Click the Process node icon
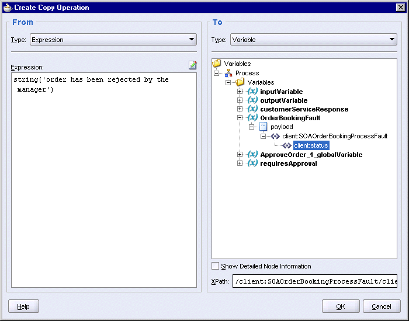This screenshot has width=409, height=321. tap(228, 73)
